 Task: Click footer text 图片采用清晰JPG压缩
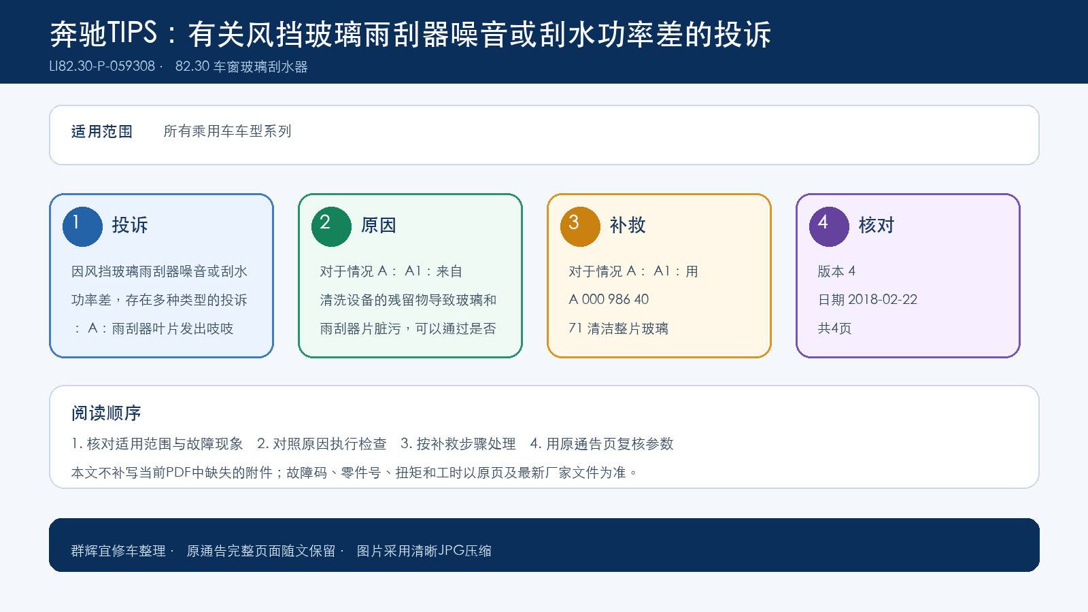click(424, 551)
